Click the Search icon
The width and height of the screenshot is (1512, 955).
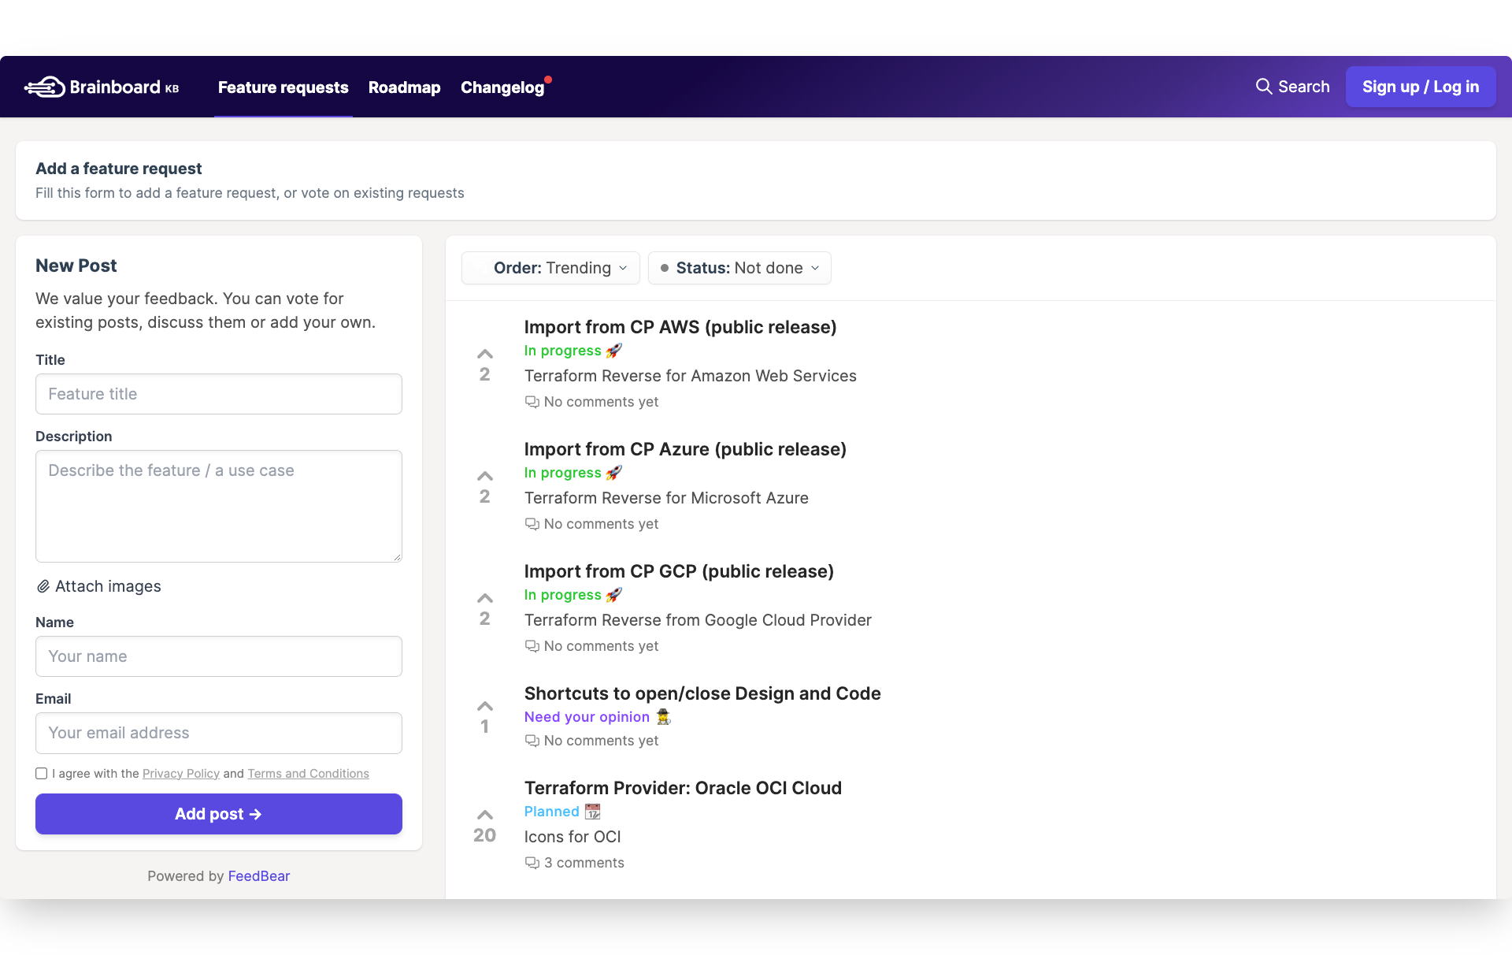[1262, 87]
